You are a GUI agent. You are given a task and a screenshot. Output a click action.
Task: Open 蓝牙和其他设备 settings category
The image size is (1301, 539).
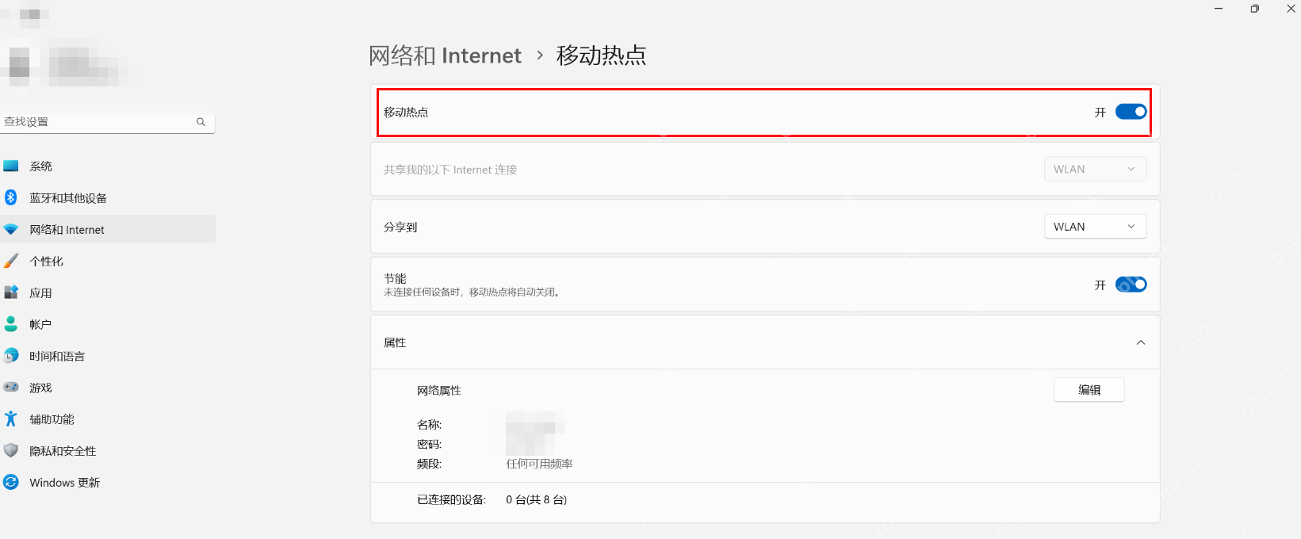(108, 198)
